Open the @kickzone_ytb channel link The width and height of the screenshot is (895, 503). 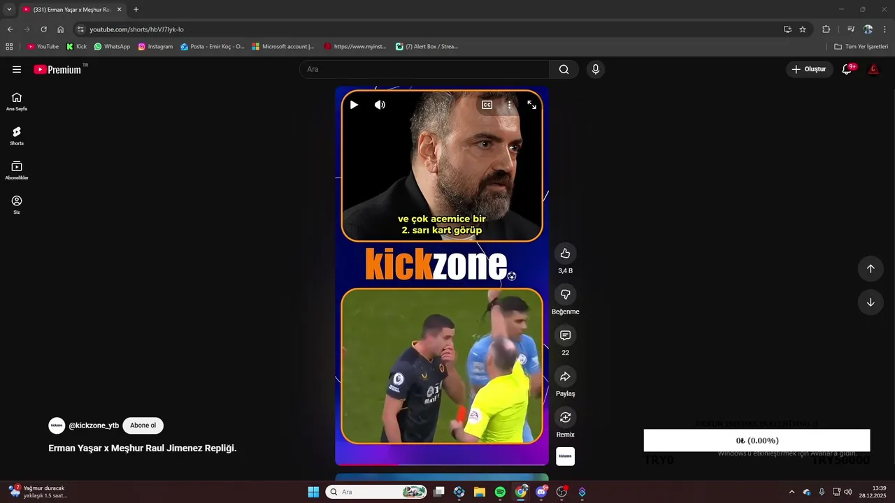coord(94,425)
